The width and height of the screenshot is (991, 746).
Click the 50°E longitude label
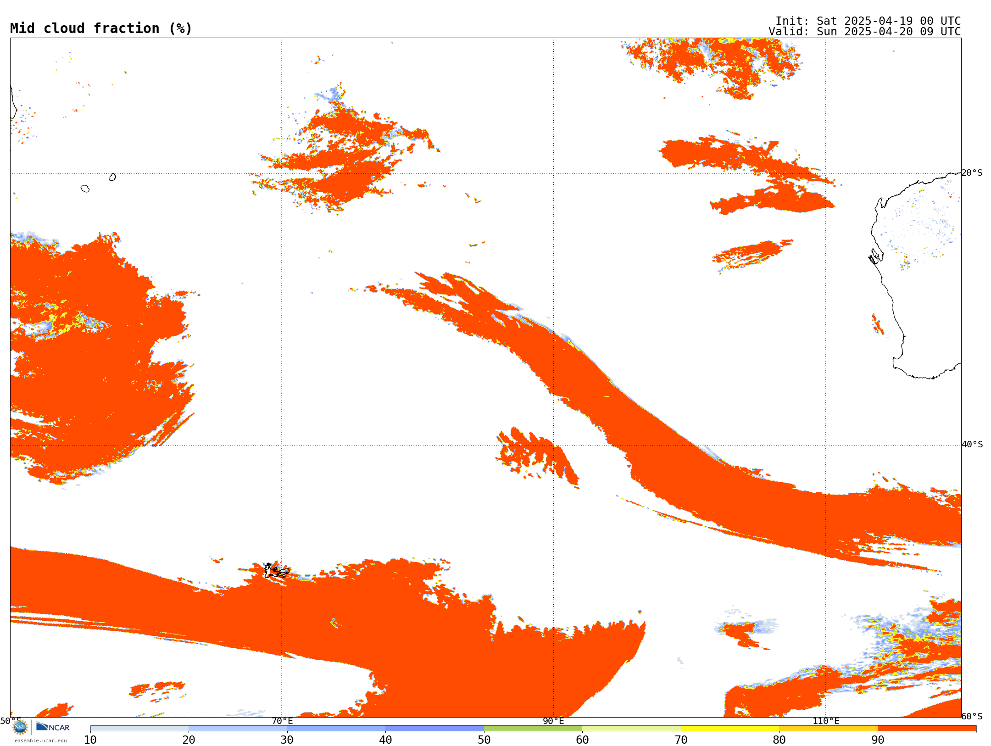pyautogui.click(x=11, y=721)
